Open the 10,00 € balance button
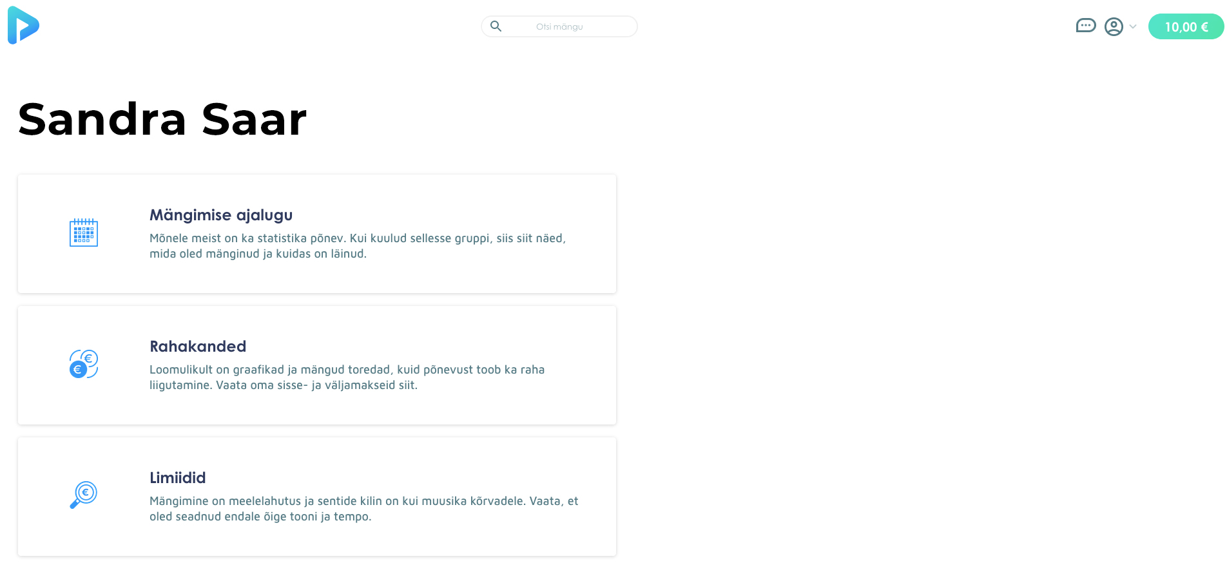The image size is (1227, 581). pos(1186,26)
